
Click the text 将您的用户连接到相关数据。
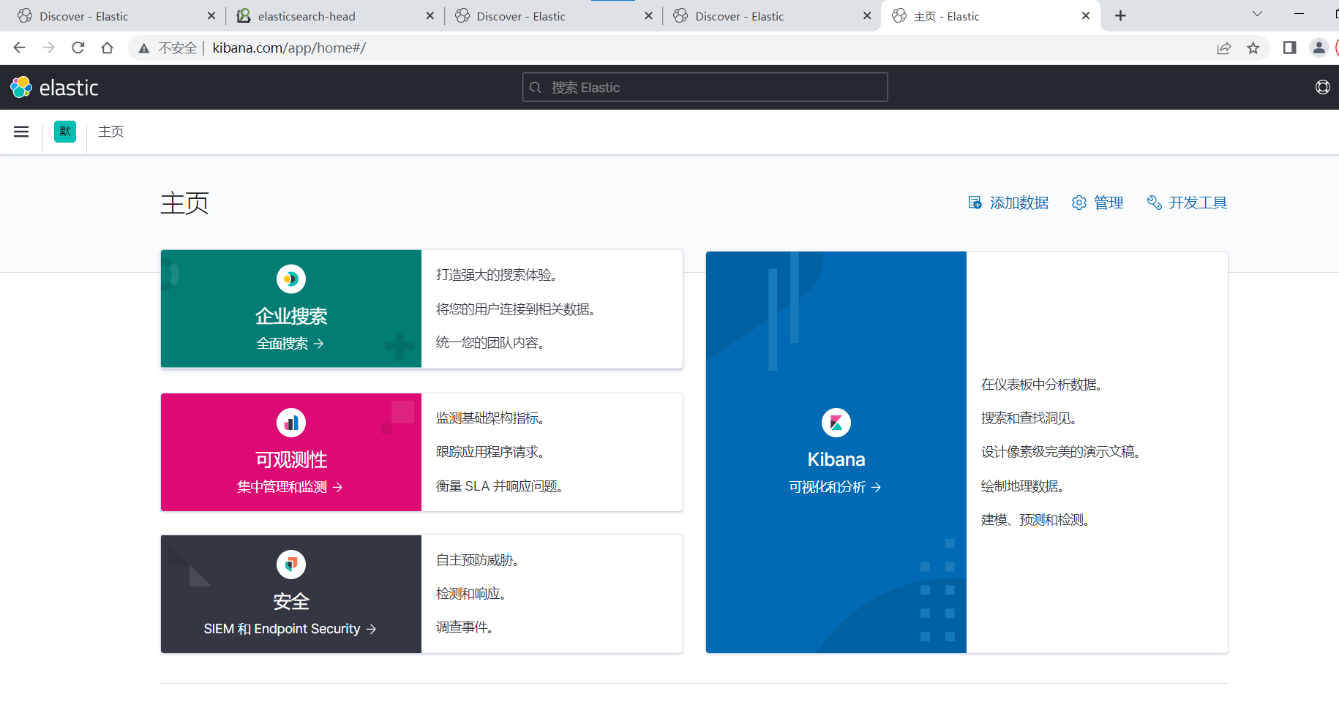[517, 309]
